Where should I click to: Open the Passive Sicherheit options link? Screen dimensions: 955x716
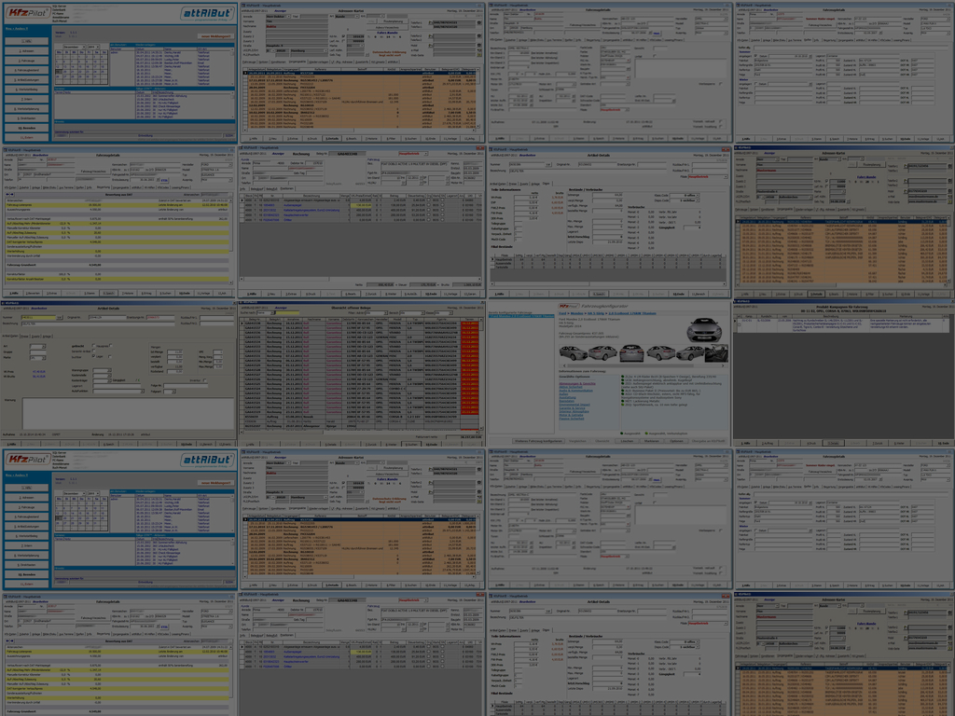pyautogui.click(x=572, y=419)
